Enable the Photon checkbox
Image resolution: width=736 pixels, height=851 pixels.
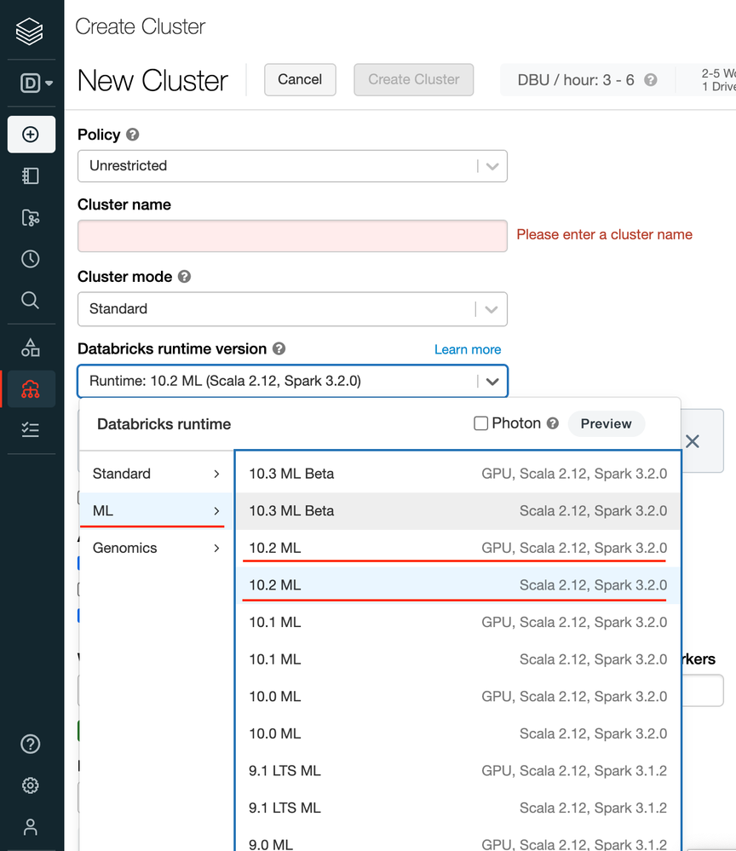click(481, 423)
